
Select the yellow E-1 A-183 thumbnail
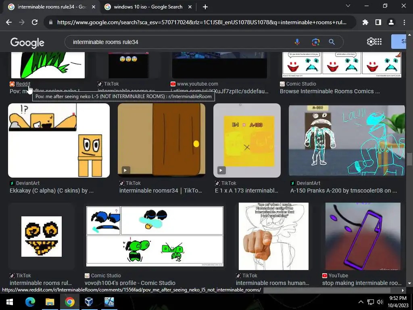(247, 140)
